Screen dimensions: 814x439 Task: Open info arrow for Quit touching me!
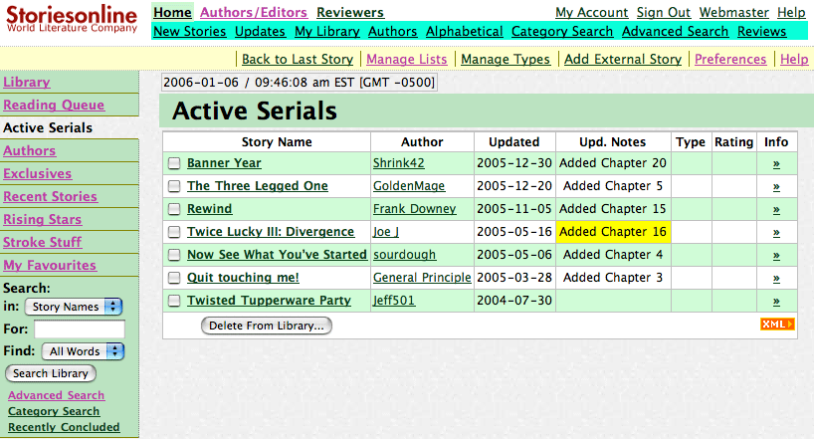pyautogui.click(x=776, y=278)
